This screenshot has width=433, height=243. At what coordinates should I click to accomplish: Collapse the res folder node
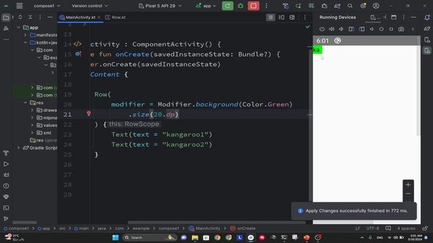(26, 103)
